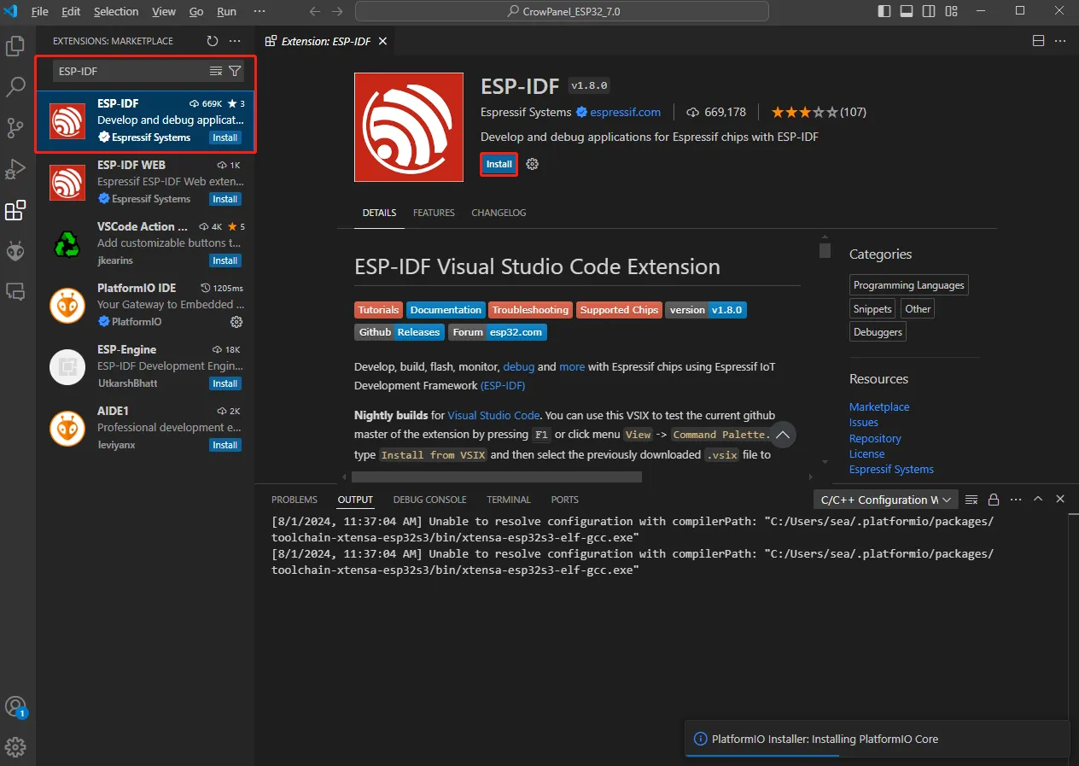Screen dimensions: 1079x766
Task: Switch to the TERMINAL panel tab
Action: (x=509, y=500)
